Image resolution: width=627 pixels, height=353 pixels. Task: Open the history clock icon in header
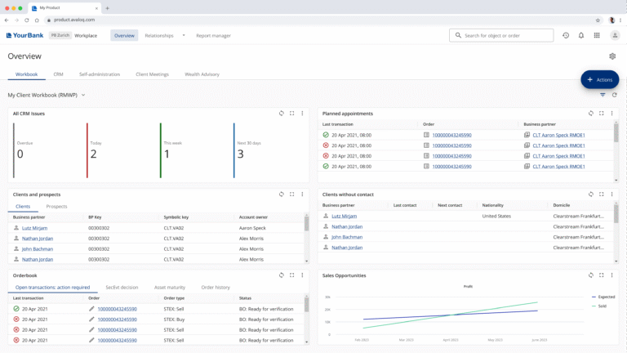[x=566, y=35]
